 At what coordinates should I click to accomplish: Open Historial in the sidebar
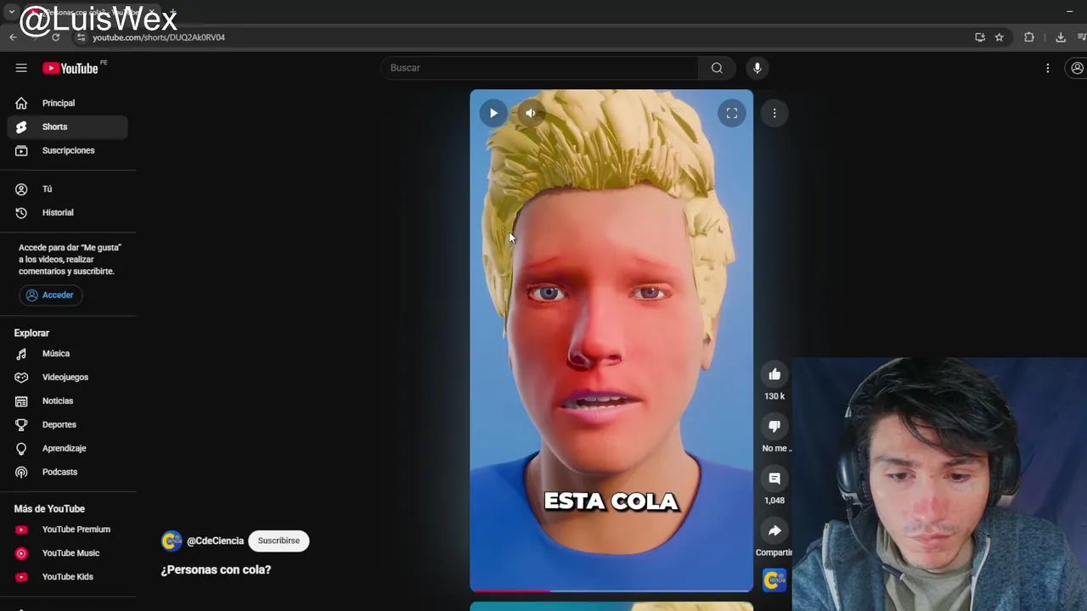(68, 212)
